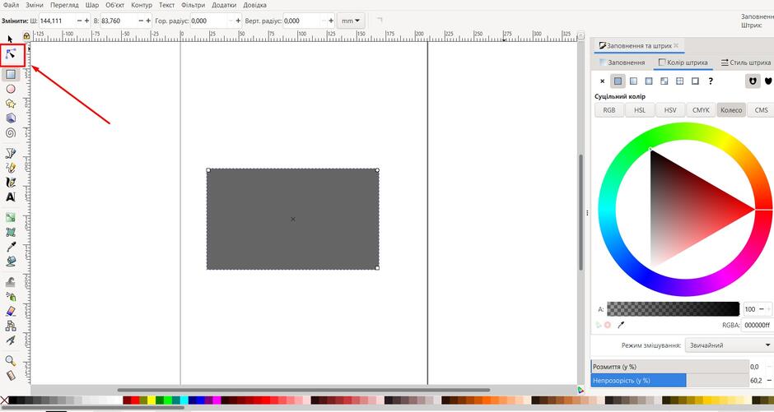The width and height of the screenshot is (774, 412).
Task: Click the color management icon below the vertical scrollbar
Action: tap(580, 390)
